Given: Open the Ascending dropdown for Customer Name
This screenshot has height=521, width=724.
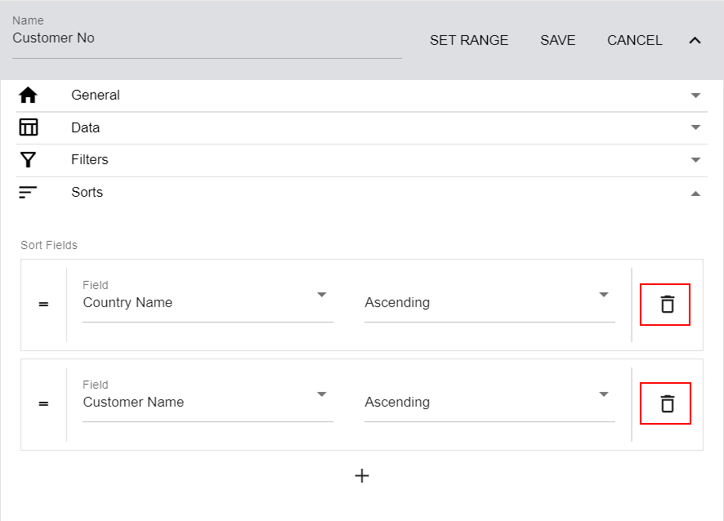Looking at the screenshot, I should tap(604, 394).
